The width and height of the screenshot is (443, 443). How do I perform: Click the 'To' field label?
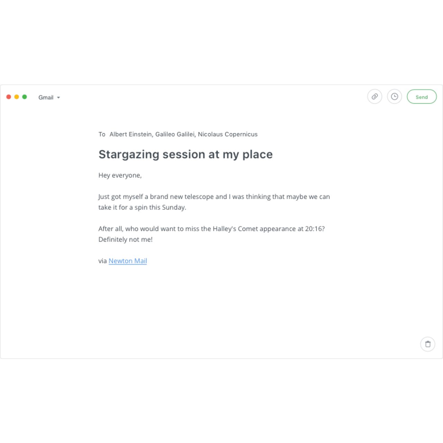coord(102,134)
